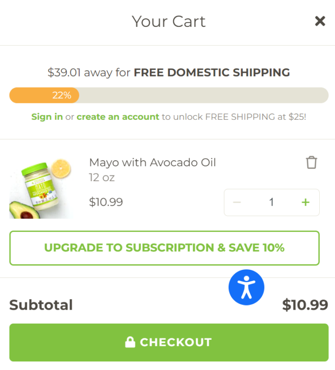Select the quantity field showing 1

point(271,202)
